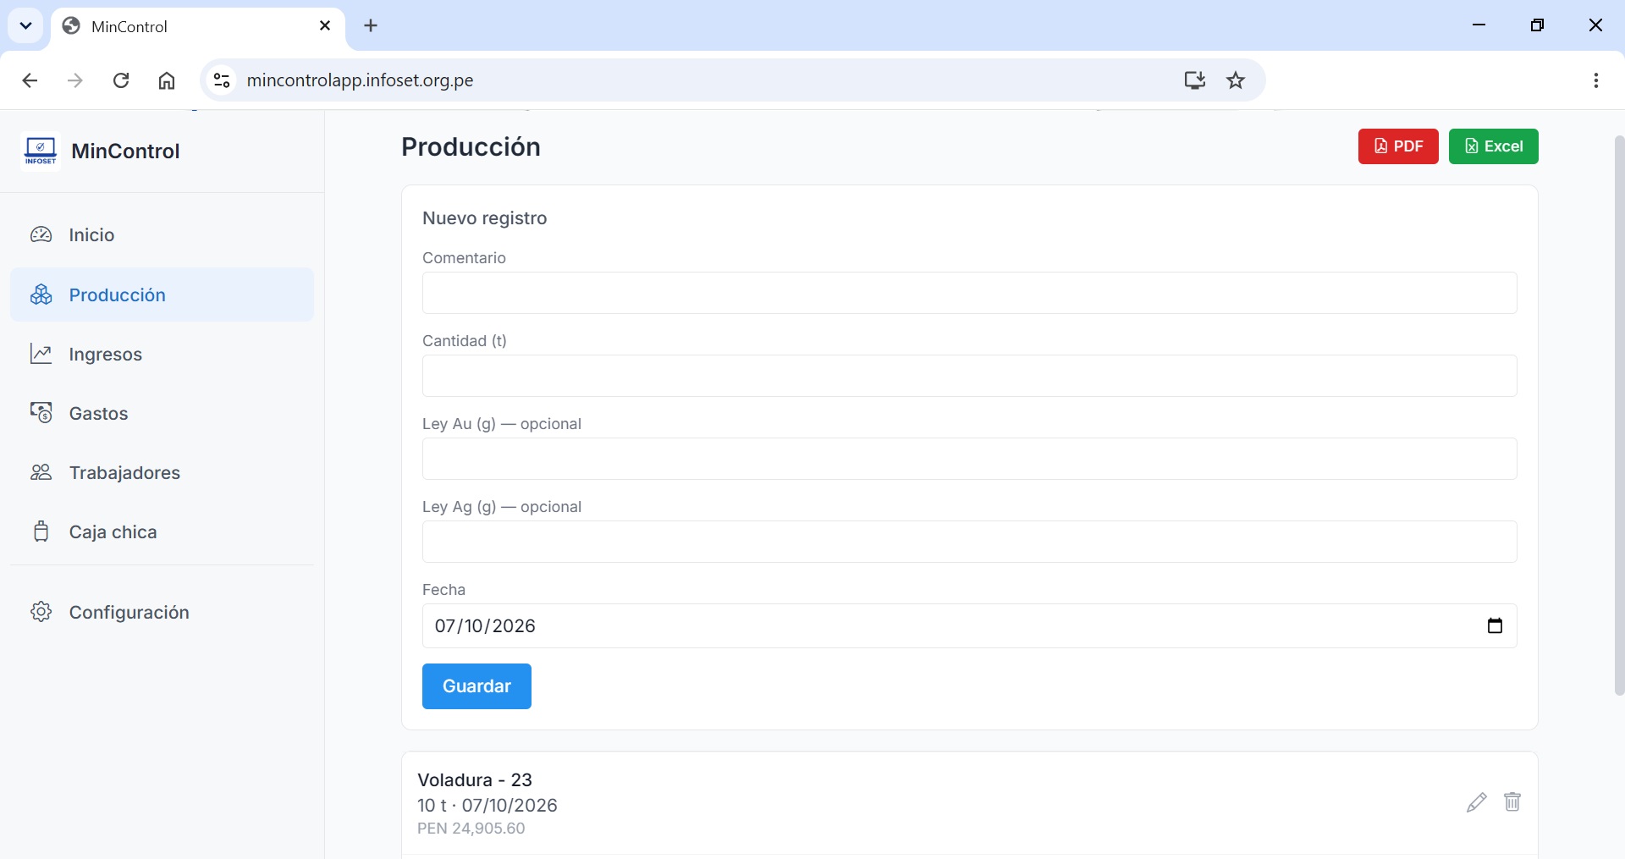Open Caja chica in the sidebar

coord(162,531)
